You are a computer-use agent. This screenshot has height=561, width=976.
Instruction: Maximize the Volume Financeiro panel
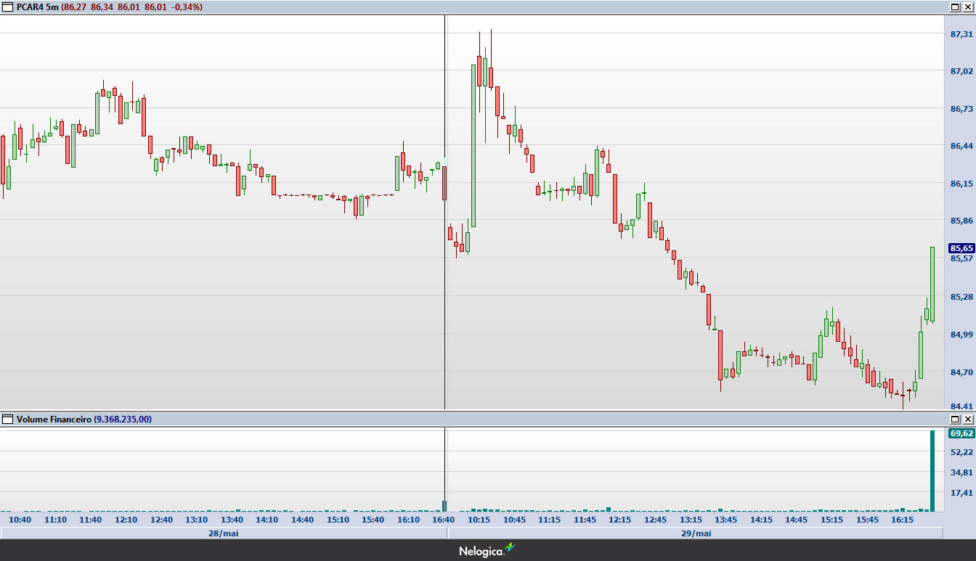point(955,419)
